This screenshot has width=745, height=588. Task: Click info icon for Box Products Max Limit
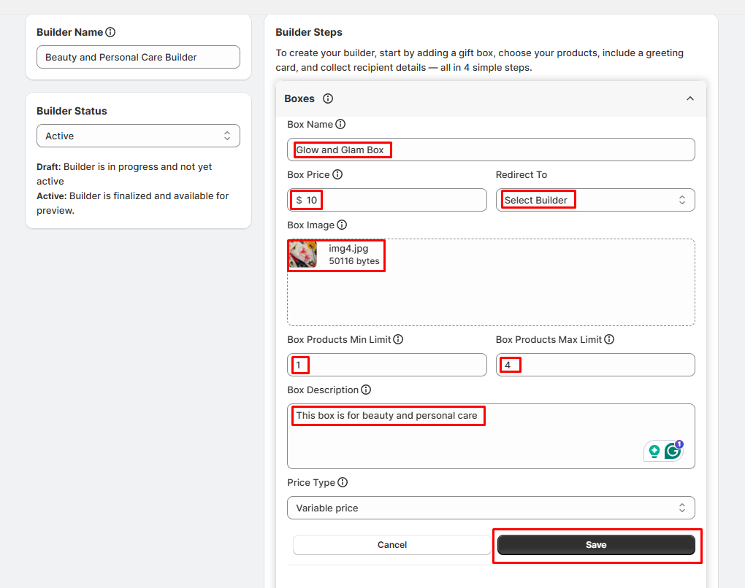click(609, 339)
